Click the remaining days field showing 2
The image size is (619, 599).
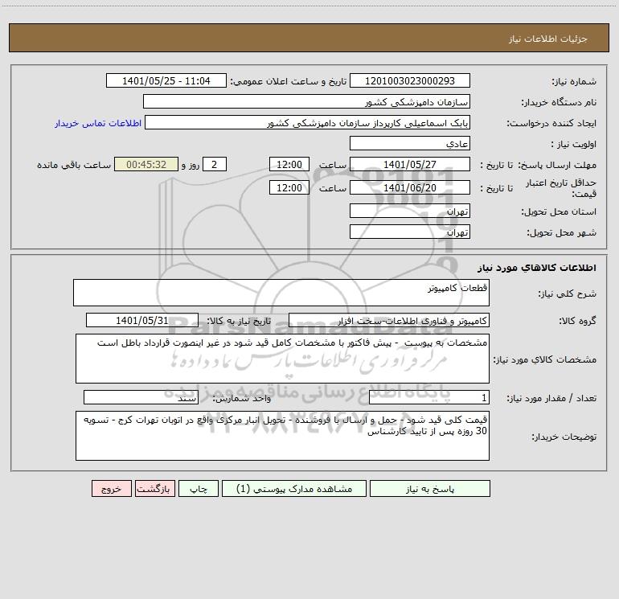215,164
